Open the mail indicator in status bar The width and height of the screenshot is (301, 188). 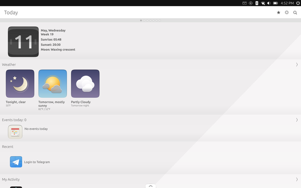click(x=244, y=3)
